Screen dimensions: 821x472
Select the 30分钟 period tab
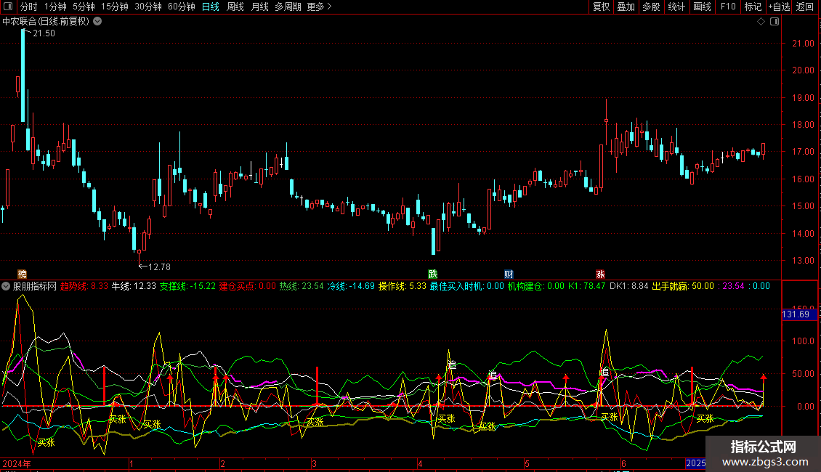pos(147,7)
